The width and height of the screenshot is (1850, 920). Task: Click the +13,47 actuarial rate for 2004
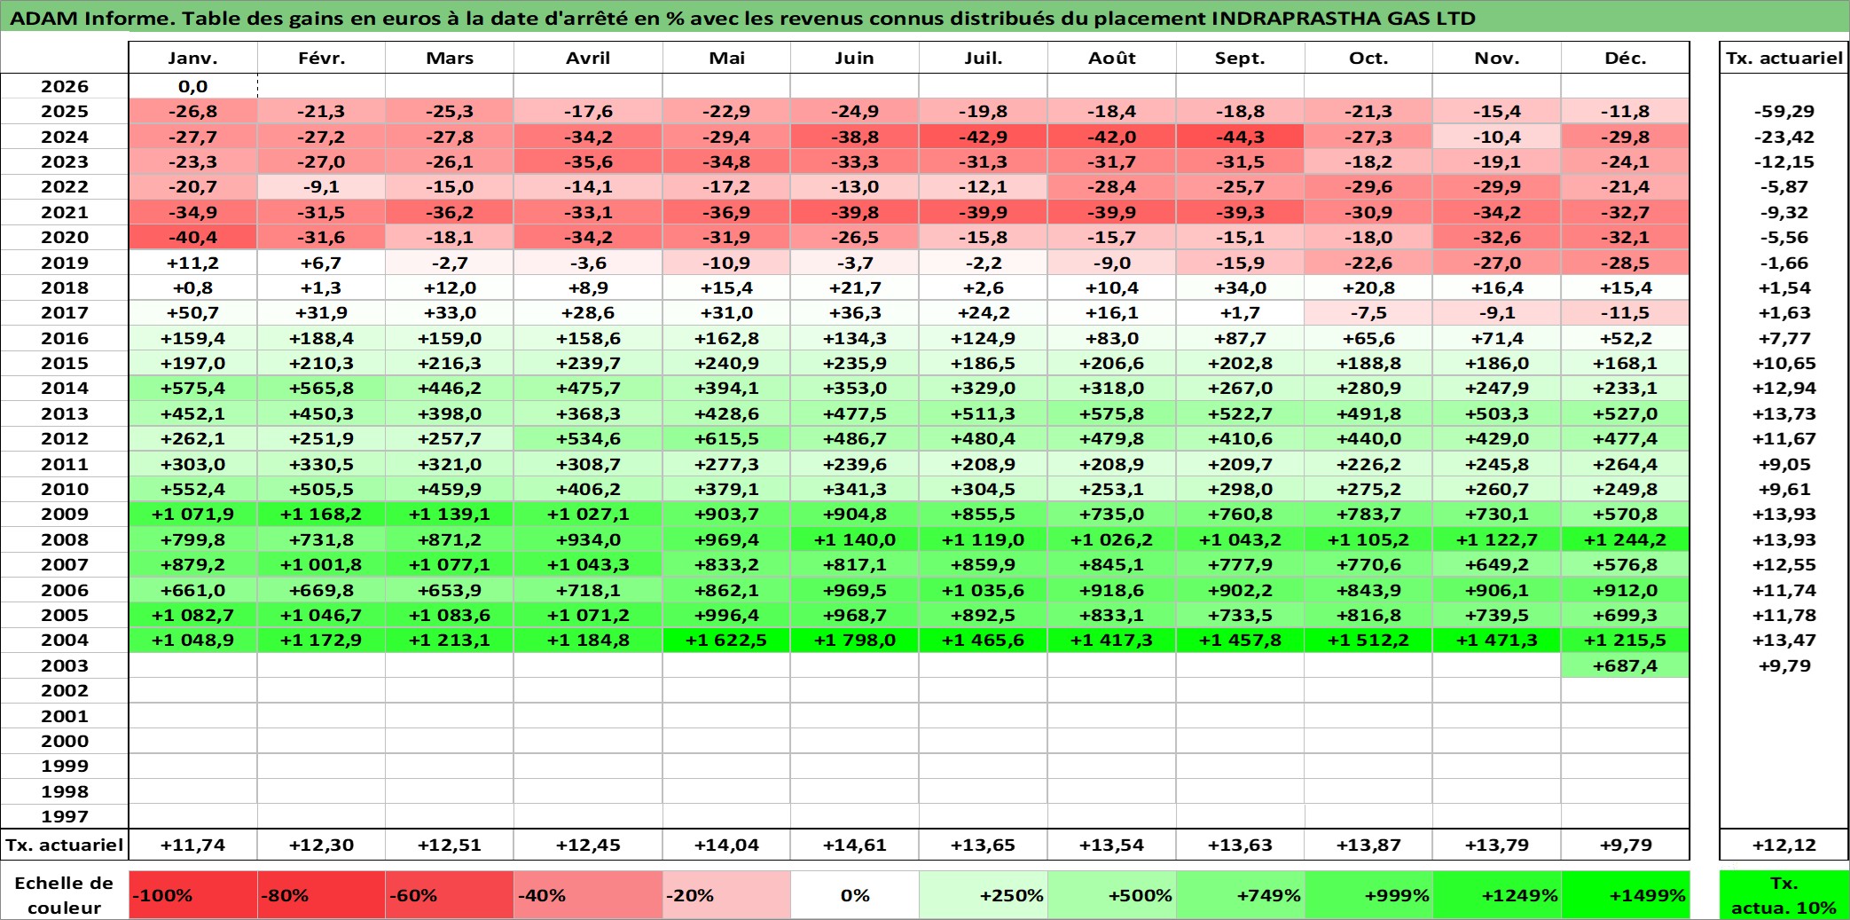point(1784,640)
